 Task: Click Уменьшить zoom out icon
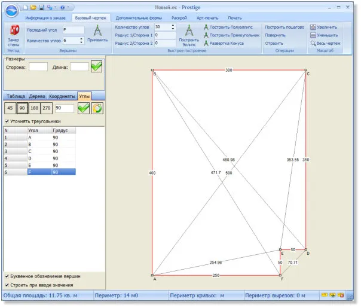click(313, 35)
